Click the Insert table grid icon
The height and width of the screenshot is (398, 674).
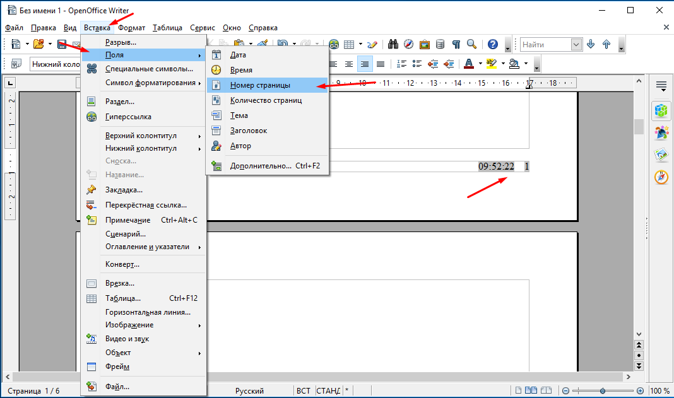[349, 44]
